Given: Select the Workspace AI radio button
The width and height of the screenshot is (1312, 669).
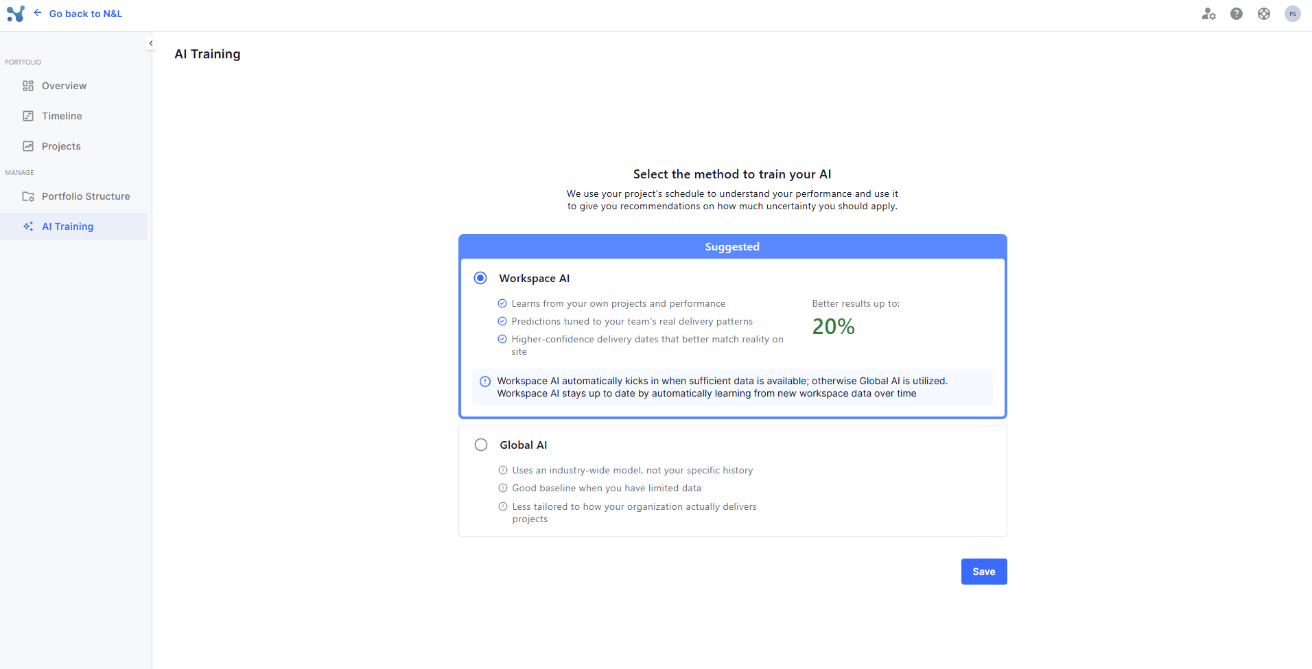Looking at the screenshot, I should 480,278.
